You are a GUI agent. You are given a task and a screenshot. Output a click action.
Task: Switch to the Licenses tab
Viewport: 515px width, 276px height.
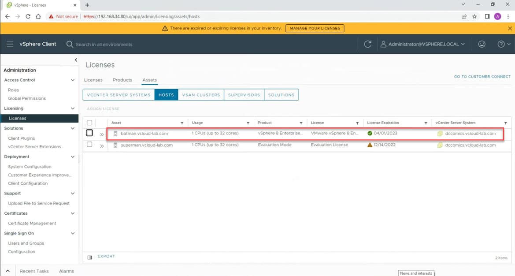point(93,80)
